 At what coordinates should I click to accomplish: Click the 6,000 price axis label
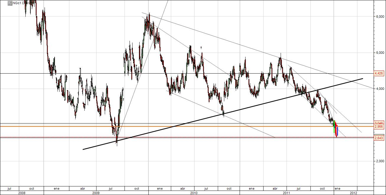point(380,17)
